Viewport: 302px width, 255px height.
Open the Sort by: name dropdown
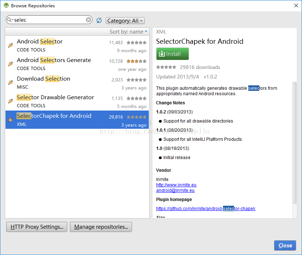(x=128, y=31)
